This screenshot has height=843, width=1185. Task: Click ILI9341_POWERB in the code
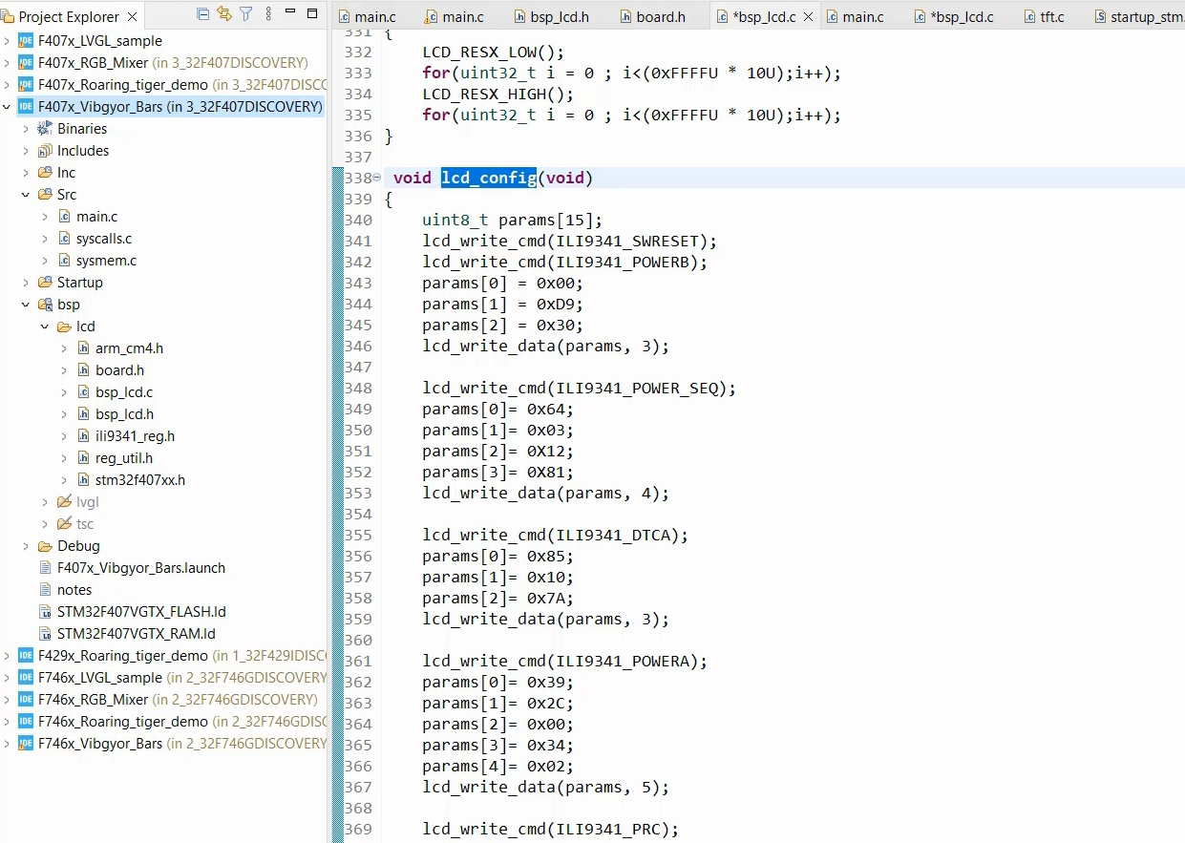click(x=624, y=263)
